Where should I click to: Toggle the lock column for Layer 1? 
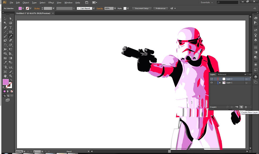(215, 83)
